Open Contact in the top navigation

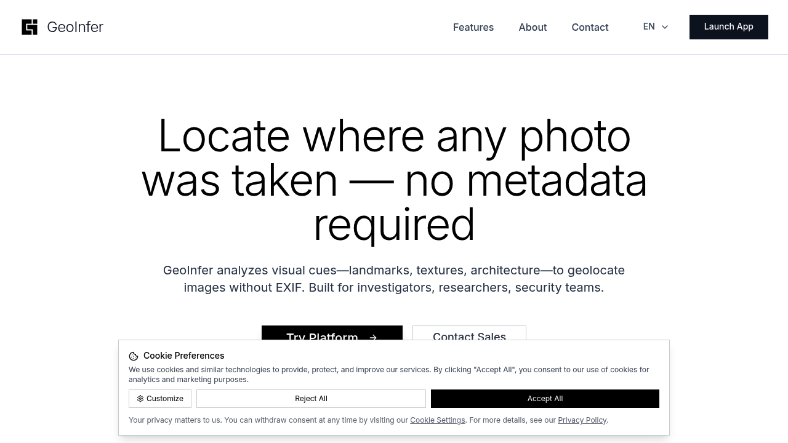[590, 27]
